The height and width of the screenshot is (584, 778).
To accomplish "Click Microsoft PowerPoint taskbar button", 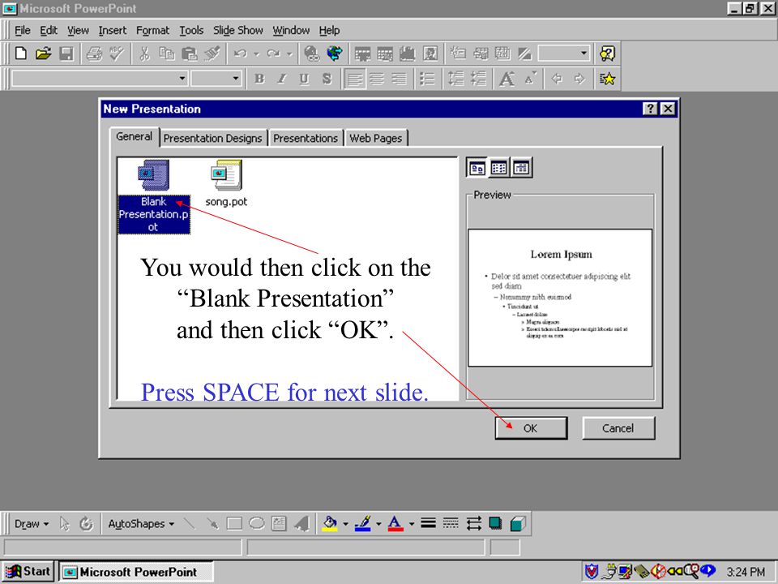I will tap(136, 572).
